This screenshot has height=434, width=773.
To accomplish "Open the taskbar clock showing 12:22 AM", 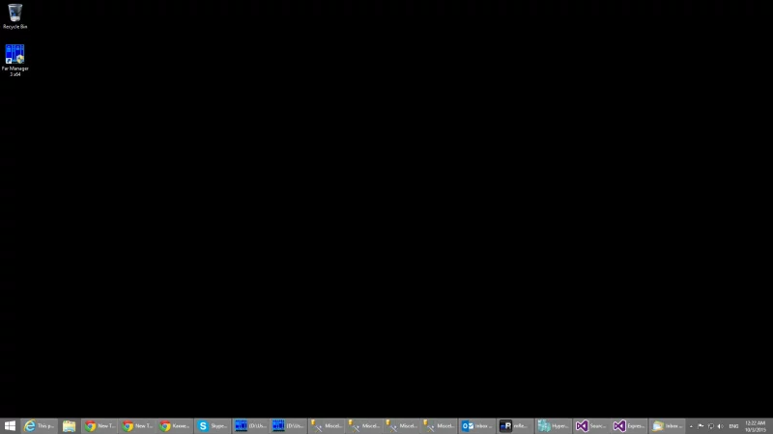I will pos(756,426).
